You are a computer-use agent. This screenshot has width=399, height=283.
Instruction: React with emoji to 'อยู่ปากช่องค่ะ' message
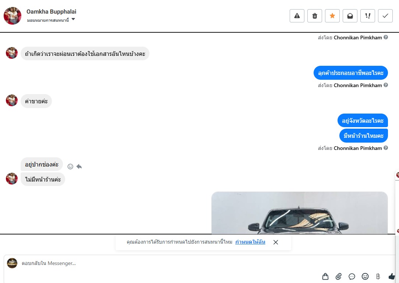tap(70, 166)
